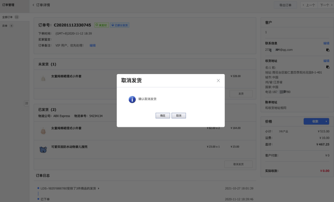Screen dimensions: 334x202
Task: Close the 取消发货 dialog
Action: point(218,80)
